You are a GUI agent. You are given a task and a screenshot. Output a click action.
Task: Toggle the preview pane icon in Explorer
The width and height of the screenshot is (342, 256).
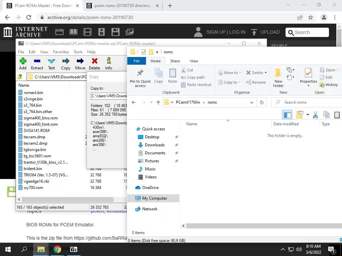(287, 115)
